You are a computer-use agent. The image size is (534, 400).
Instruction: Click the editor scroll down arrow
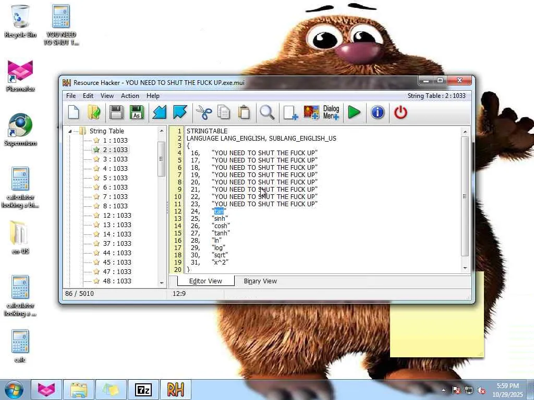point(465,268)
